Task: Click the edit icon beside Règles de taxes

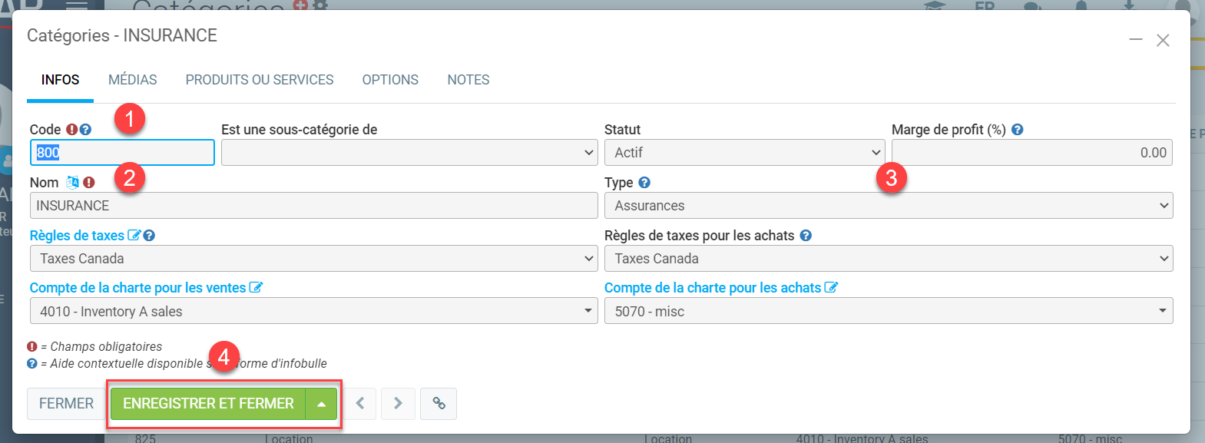Action: click(134, 236)
